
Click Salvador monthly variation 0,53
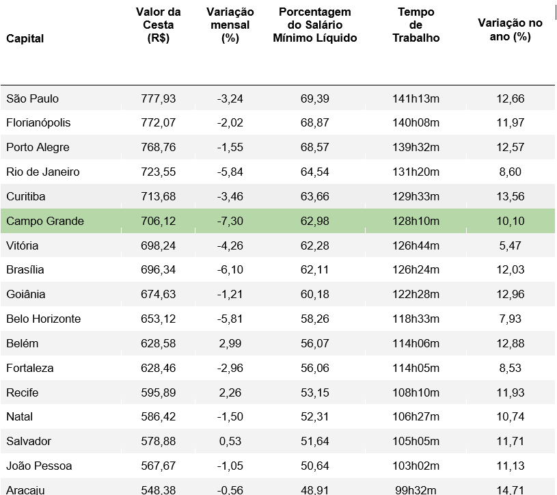pos(230,442)
